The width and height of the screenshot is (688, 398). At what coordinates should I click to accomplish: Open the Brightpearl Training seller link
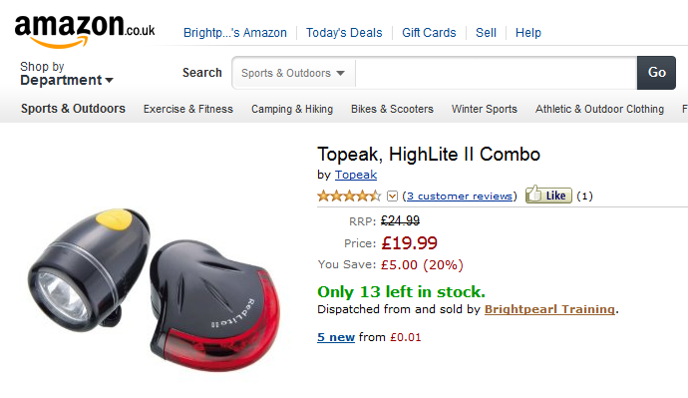coord(549,309)
